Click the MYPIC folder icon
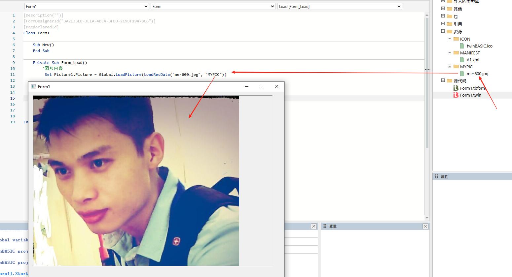The image size is (512, 277). 456,67
